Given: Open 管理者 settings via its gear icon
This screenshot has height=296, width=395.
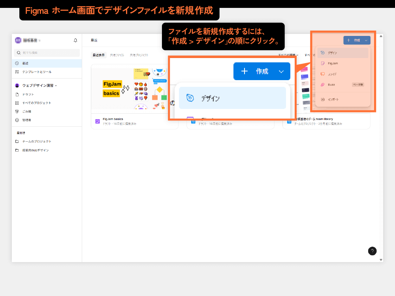Looking at the screenshot, I should point(17,120).
